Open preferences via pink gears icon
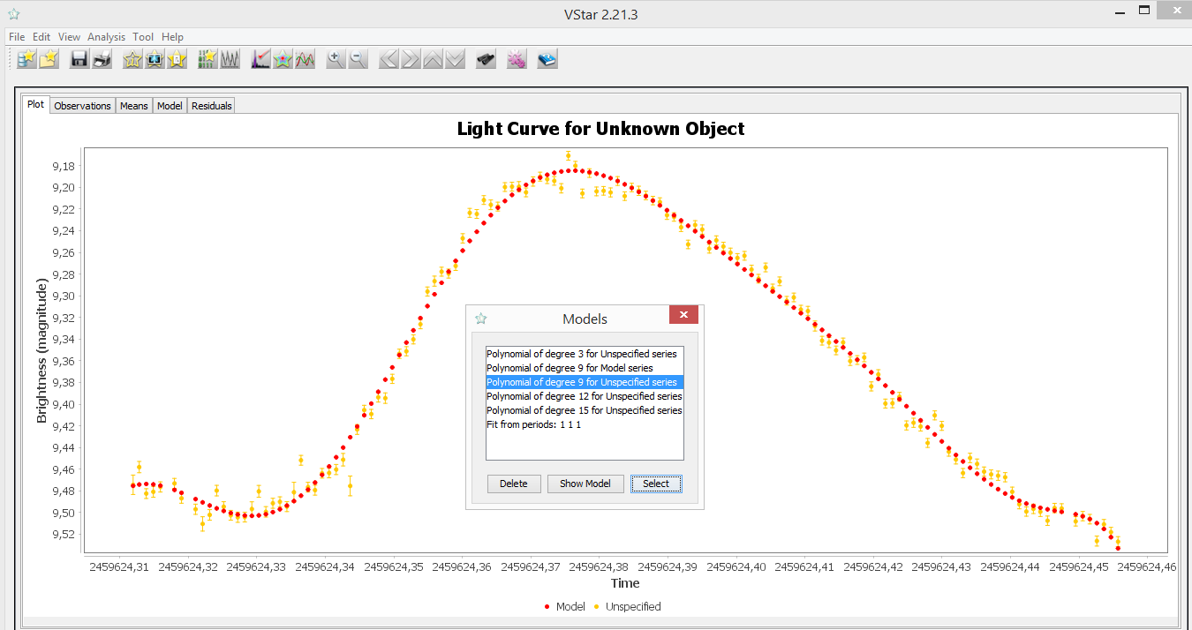Screen dimensions: 1192x630 tap(517, 59)
